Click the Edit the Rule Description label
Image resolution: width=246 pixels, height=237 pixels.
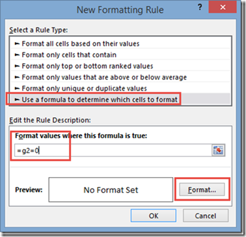[x=49, y=120]
